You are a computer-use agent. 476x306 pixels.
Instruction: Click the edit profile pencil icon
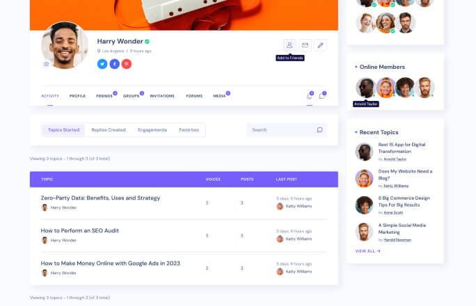[320, 45]
